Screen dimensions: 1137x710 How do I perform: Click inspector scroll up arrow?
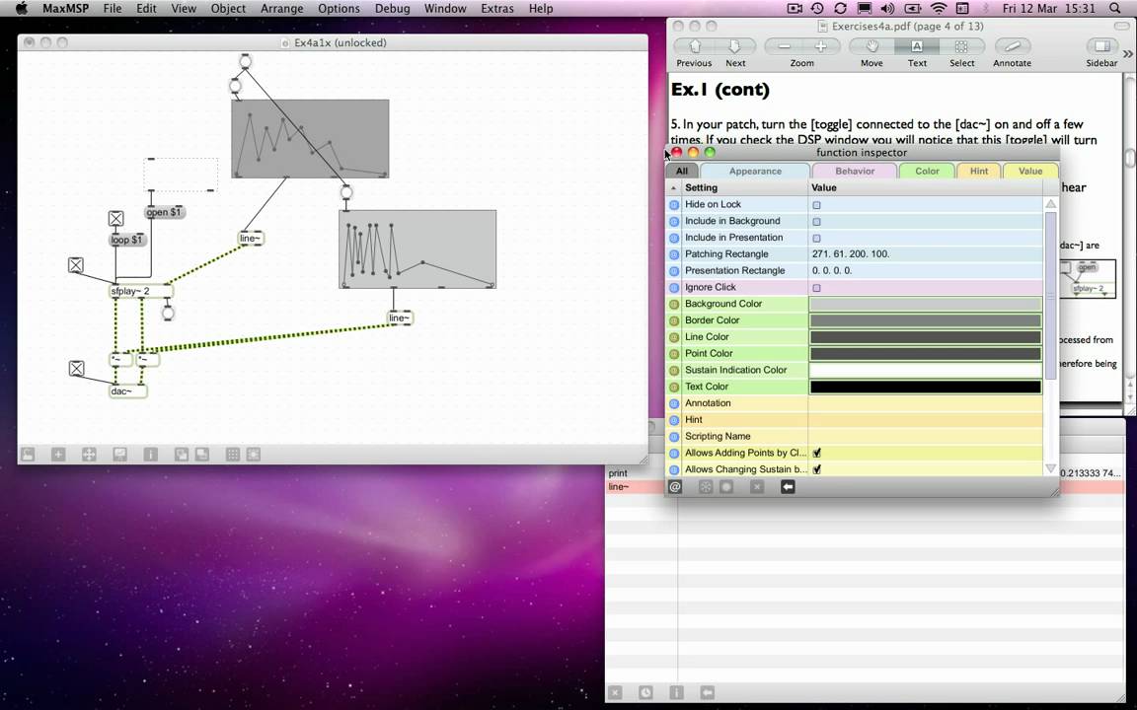click(x=1050, y=204)
